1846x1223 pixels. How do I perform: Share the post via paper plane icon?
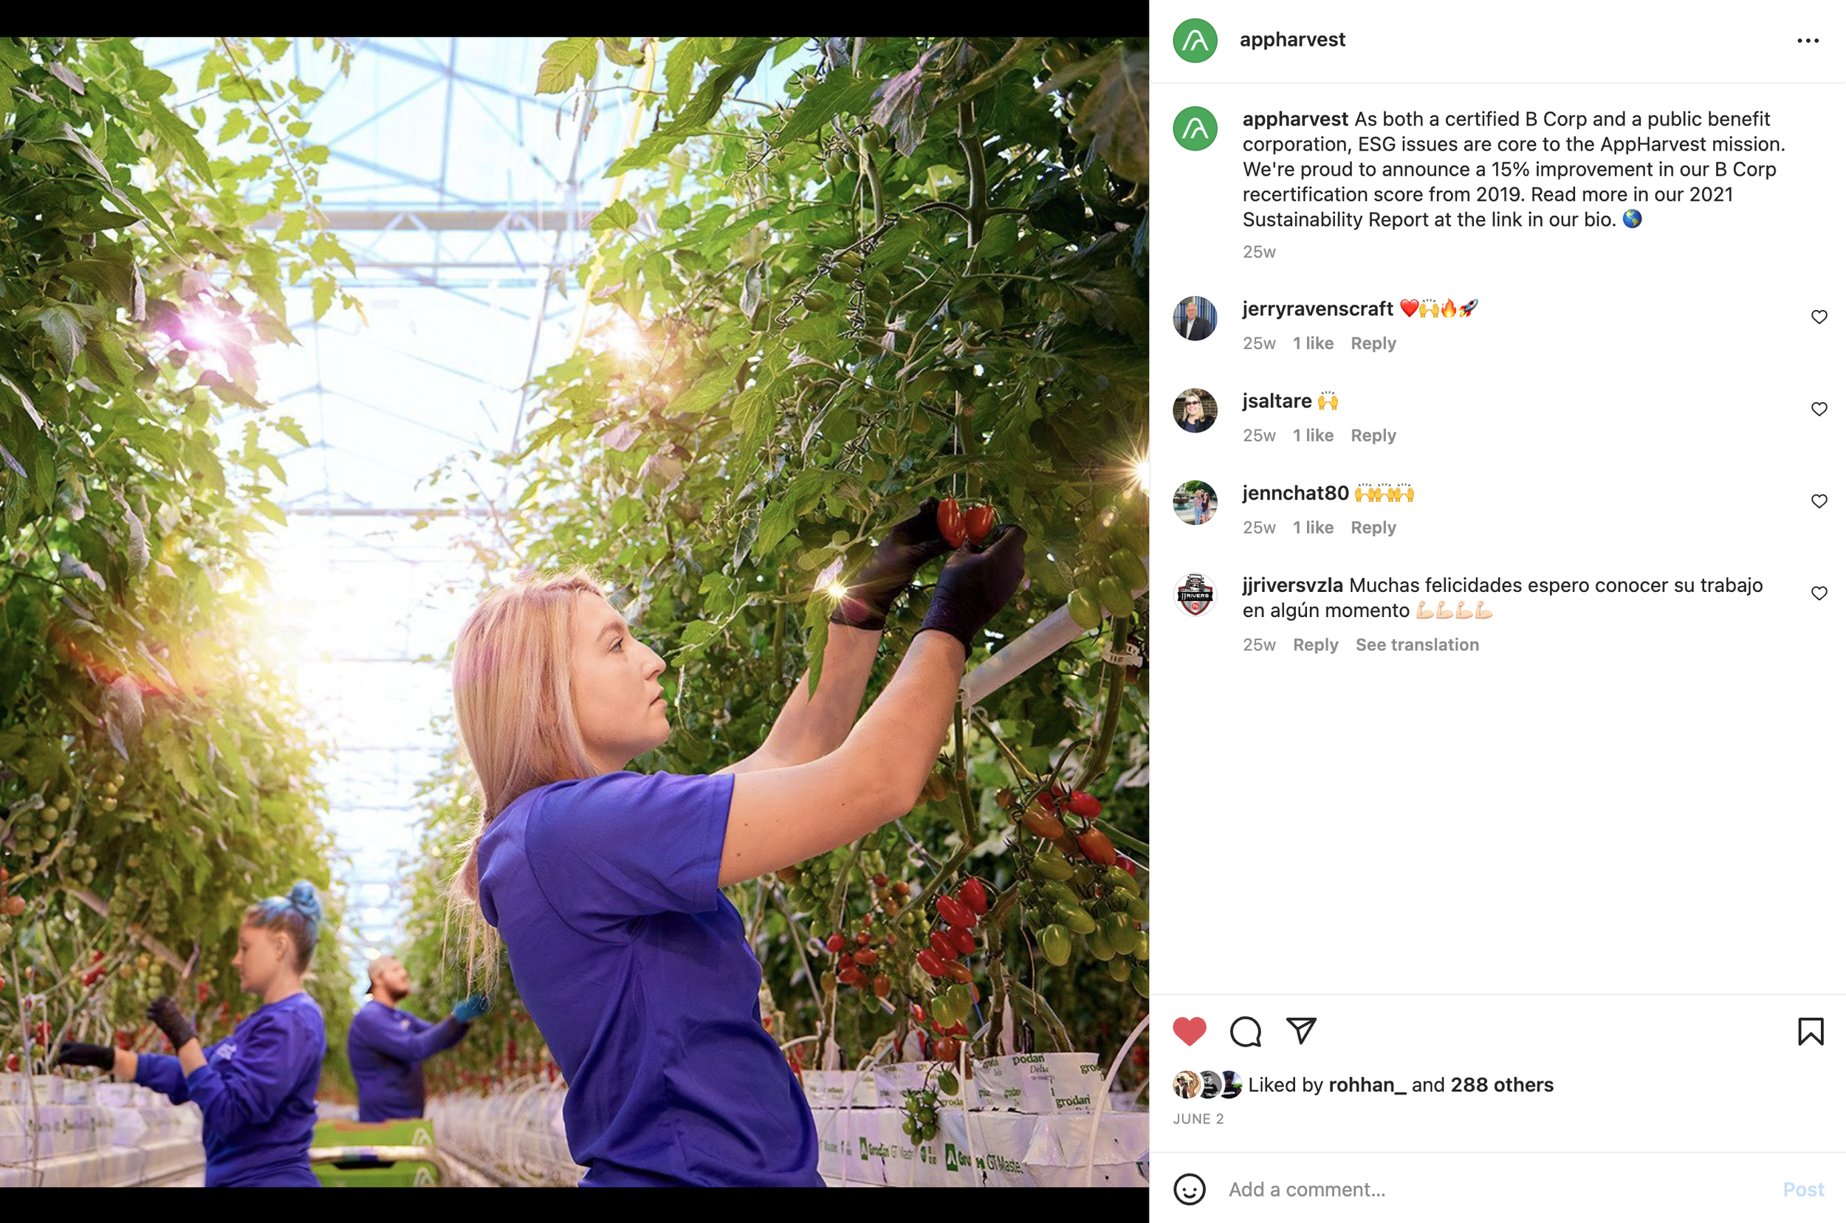[1300, 1030]
